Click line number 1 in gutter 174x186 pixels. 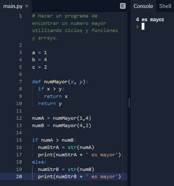click(21, 16)
